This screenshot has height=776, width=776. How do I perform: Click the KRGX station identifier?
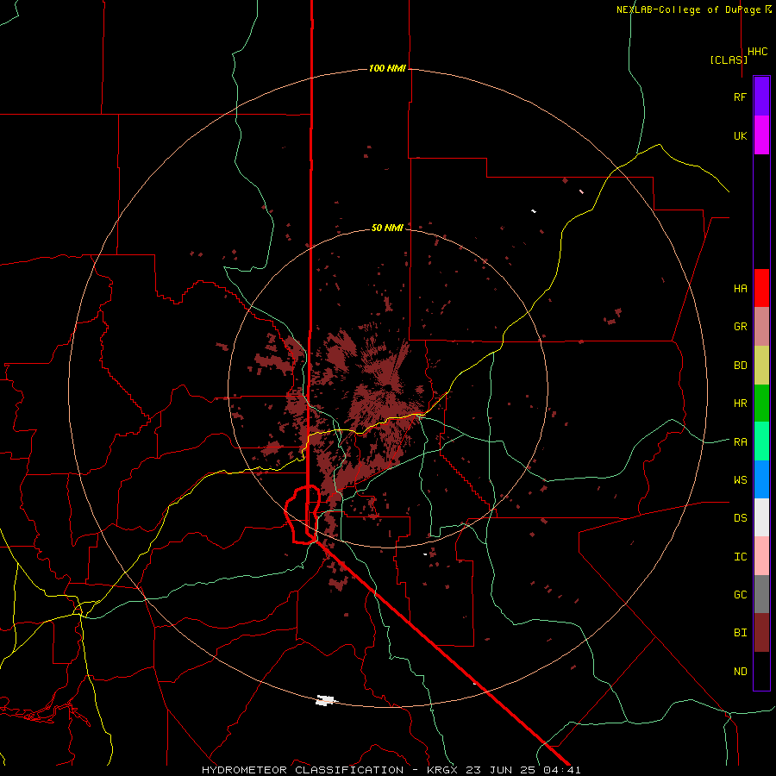coord(443,770)
